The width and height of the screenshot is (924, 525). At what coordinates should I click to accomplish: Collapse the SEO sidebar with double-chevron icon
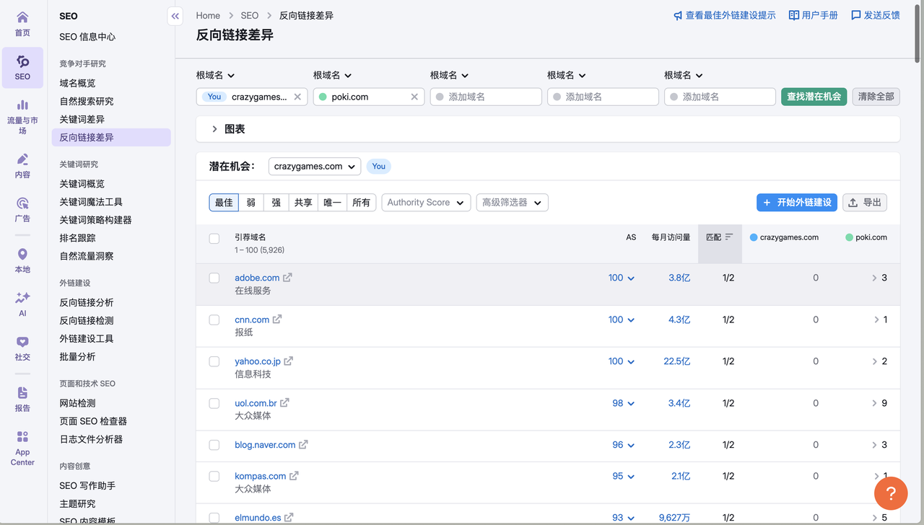[x=175, y=16]
